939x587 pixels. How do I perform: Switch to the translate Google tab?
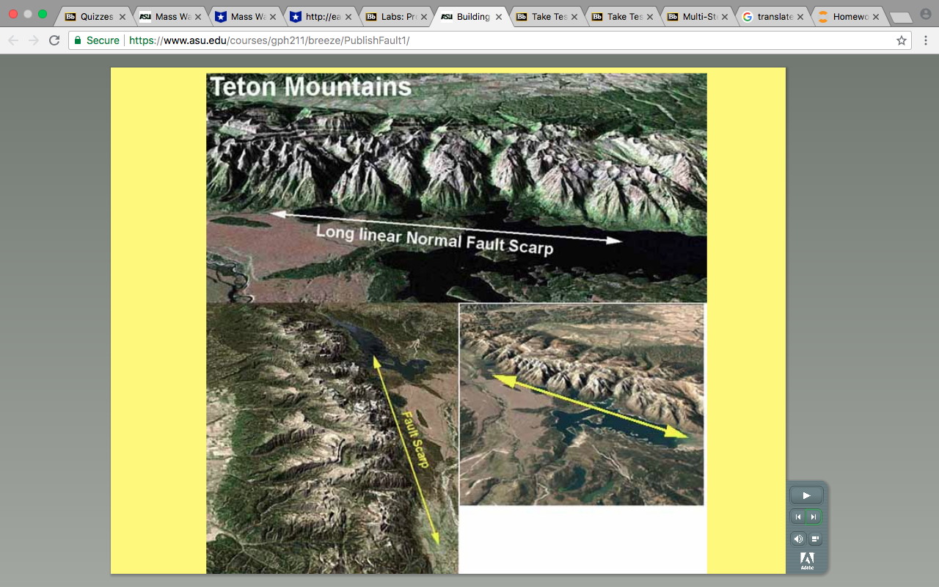[772, 16]
